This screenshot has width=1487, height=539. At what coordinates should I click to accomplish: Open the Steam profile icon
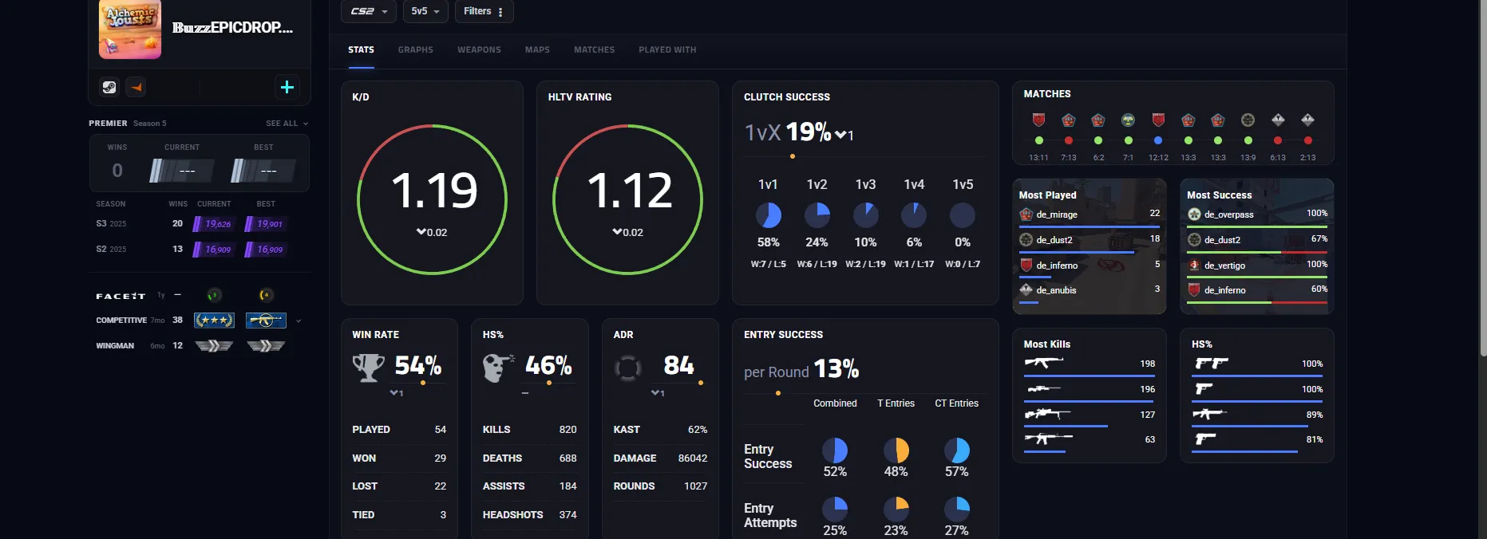pyautogui.click(x=109, y=87)
